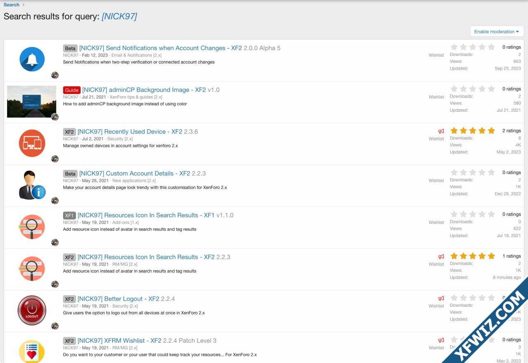Image resolution: width=528 pixels, height=363 pixels.
Task: Click Wishlist on Send Notifications row
Action: point(436,55)
